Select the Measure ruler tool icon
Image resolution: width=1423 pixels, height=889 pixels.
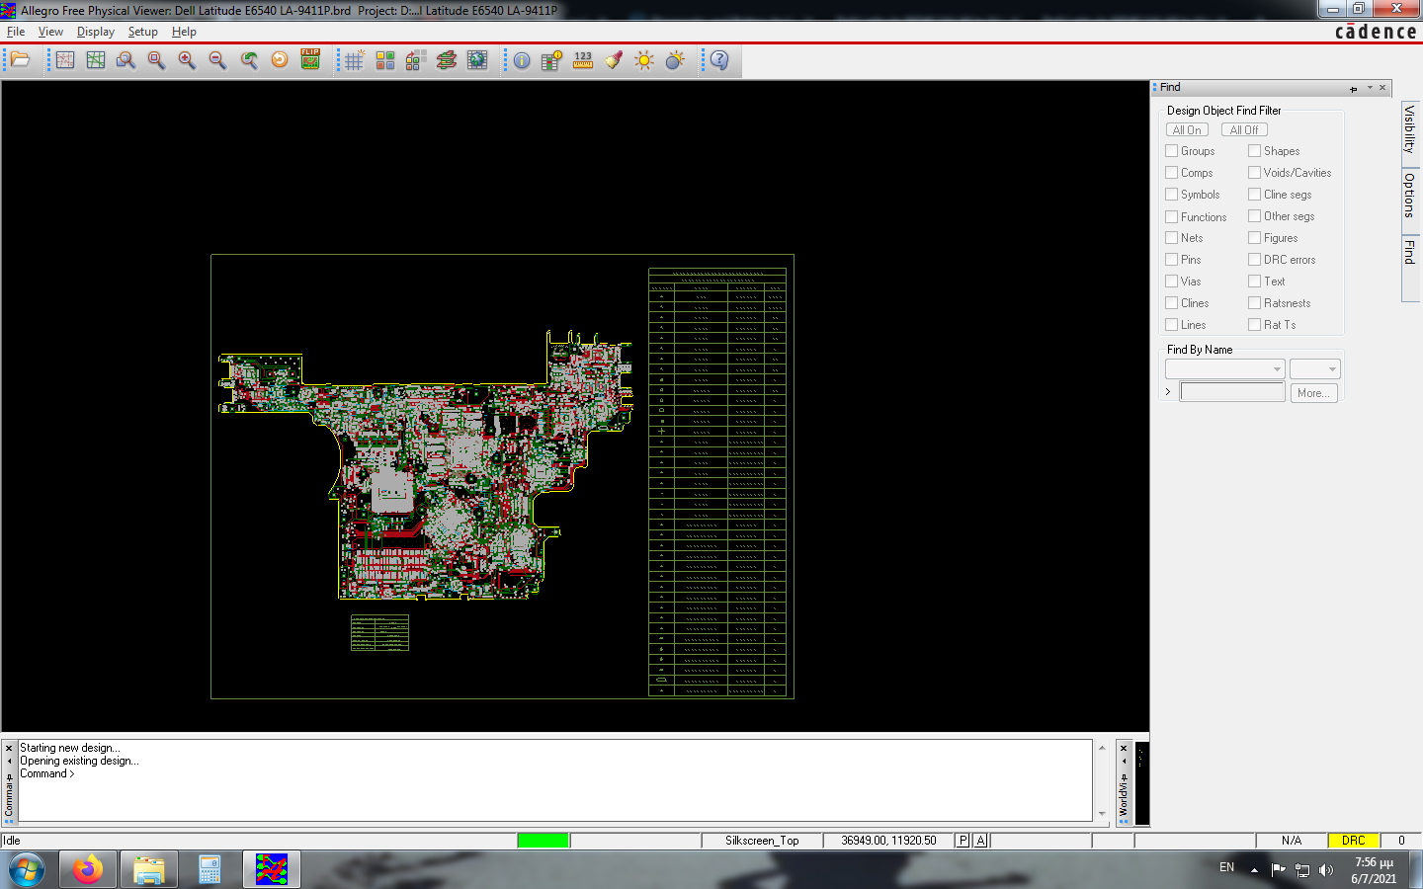point(583,60)
